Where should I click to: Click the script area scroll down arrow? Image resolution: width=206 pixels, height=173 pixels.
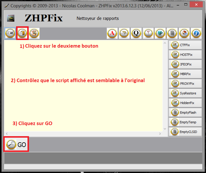tap(165, 129)
